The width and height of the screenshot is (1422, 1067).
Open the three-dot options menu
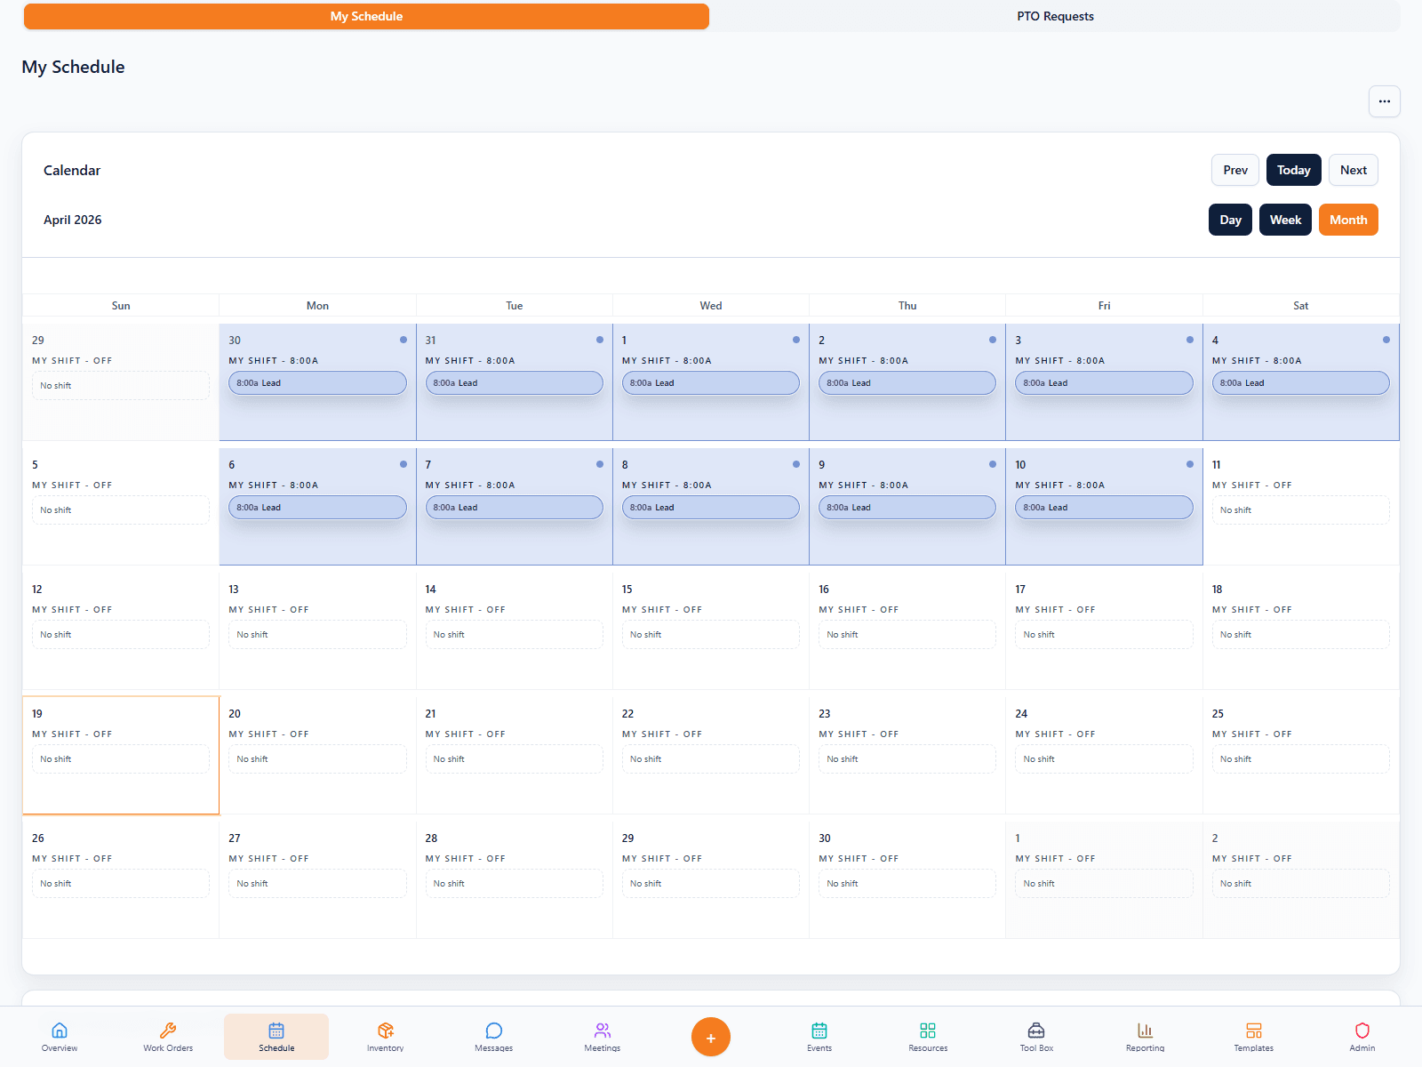click(x=1384, y=101)
